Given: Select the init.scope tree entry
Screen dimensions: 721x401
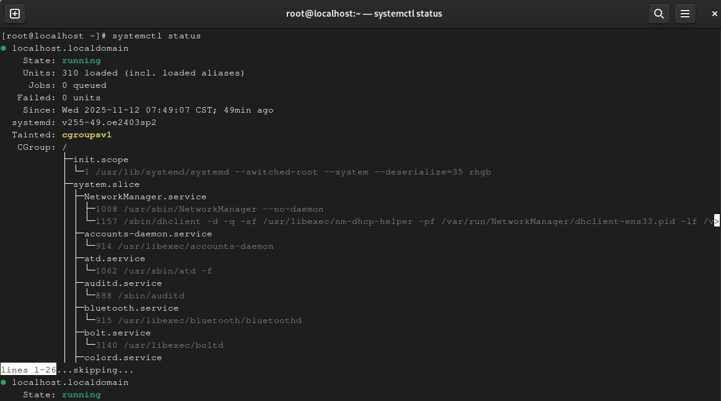Looking at the screenshot, I should [101, 160].
